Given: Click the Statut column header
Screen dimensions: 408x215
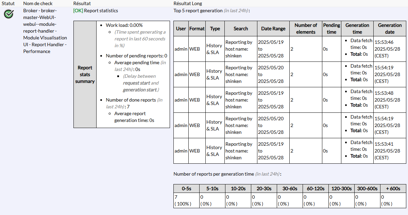Looking at the screenshot, I should click(8, 3).
